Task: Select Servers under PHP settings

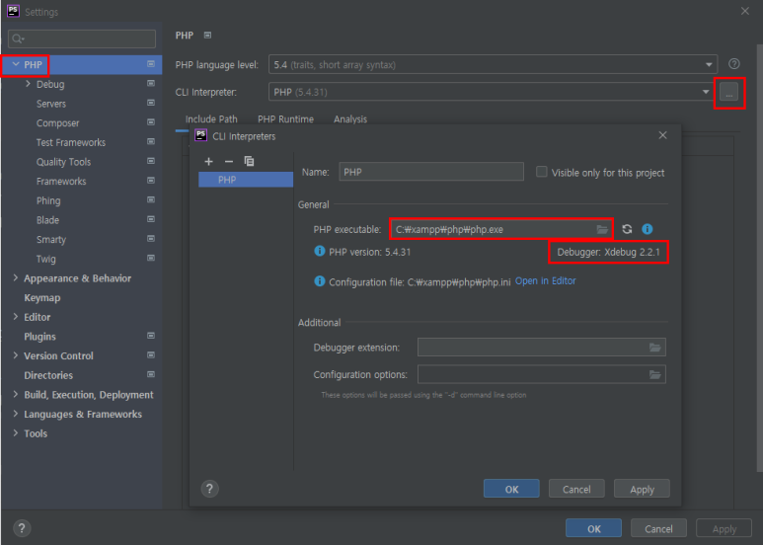Action: 51,104
